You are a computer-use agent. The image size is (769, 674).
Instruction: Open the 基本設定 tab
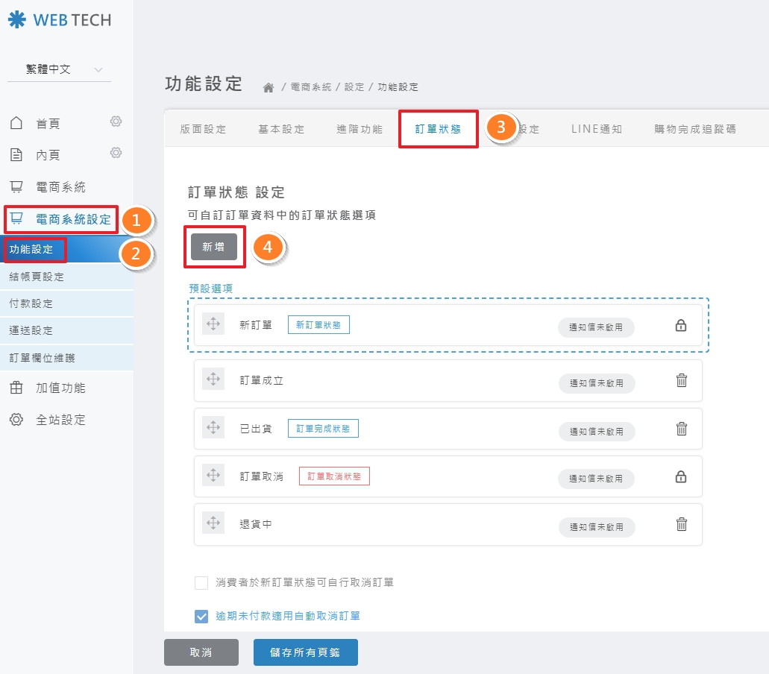tap(281, 129)
